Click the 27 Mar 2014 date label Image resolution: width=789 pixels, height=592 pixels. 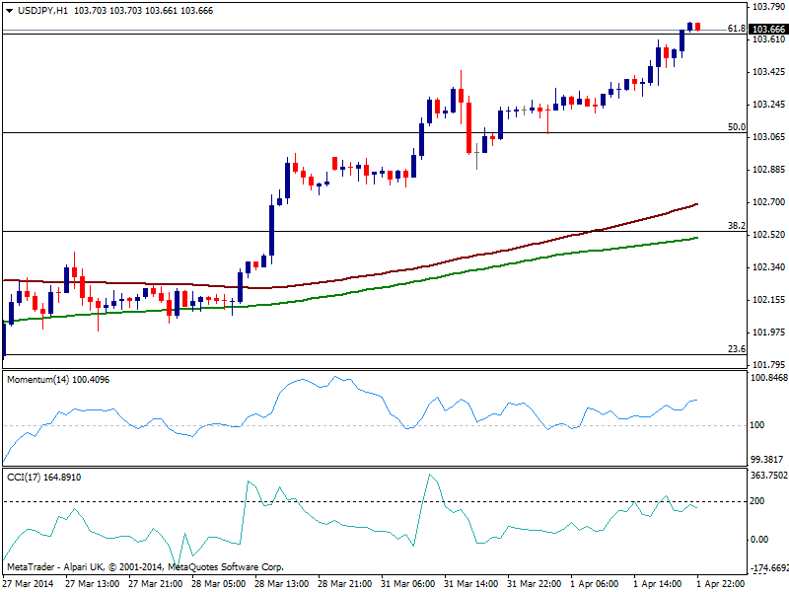[x=29, y=584]
